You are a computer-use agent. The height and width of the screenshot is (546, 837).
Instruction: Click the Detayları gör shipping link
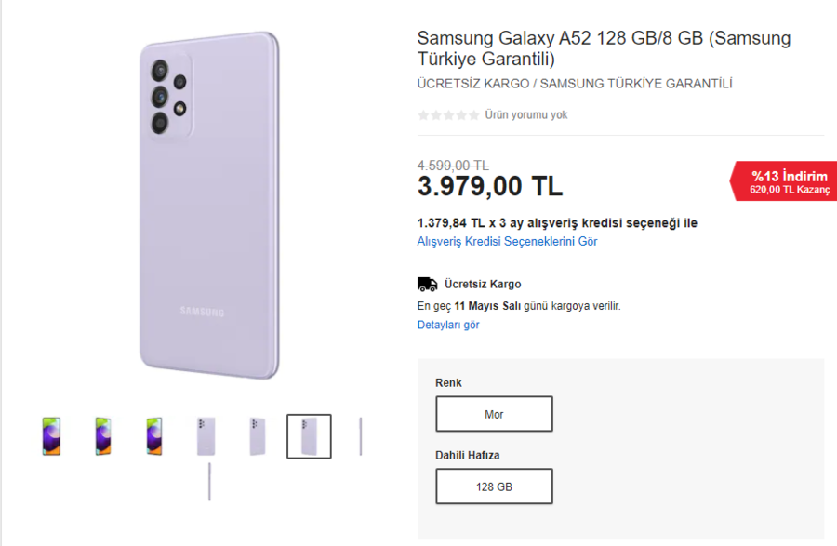(x=448, y=326)
